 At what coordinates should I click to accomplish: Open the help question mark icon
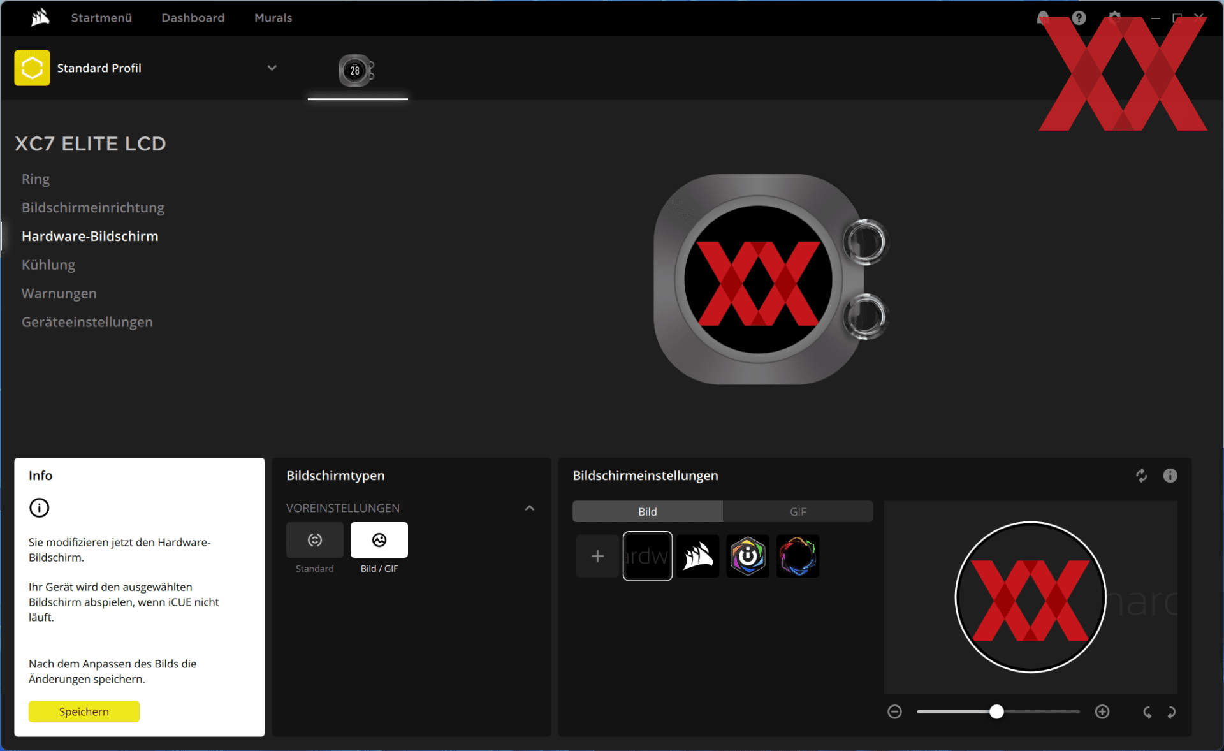point(1079,18)
